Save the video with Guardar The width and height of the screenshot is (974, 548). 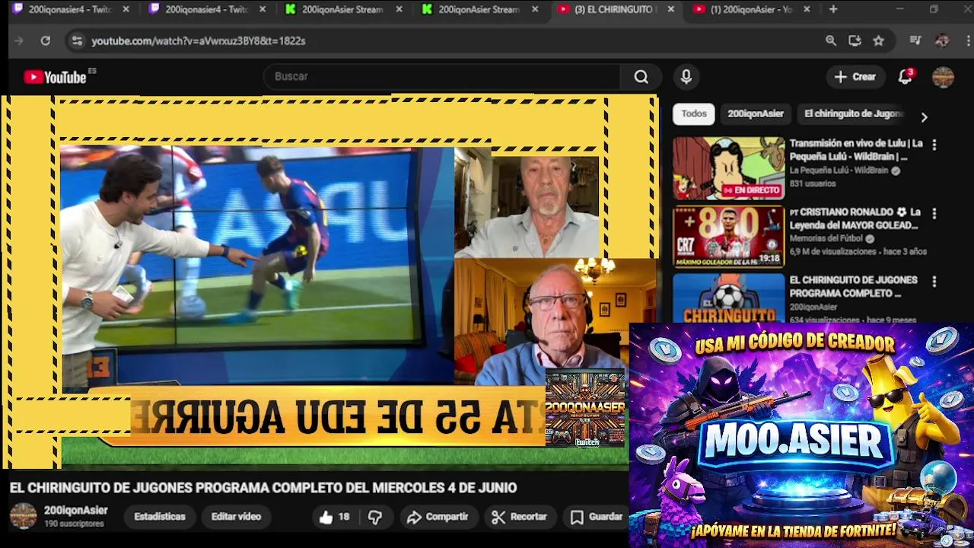tap(597, 517)
